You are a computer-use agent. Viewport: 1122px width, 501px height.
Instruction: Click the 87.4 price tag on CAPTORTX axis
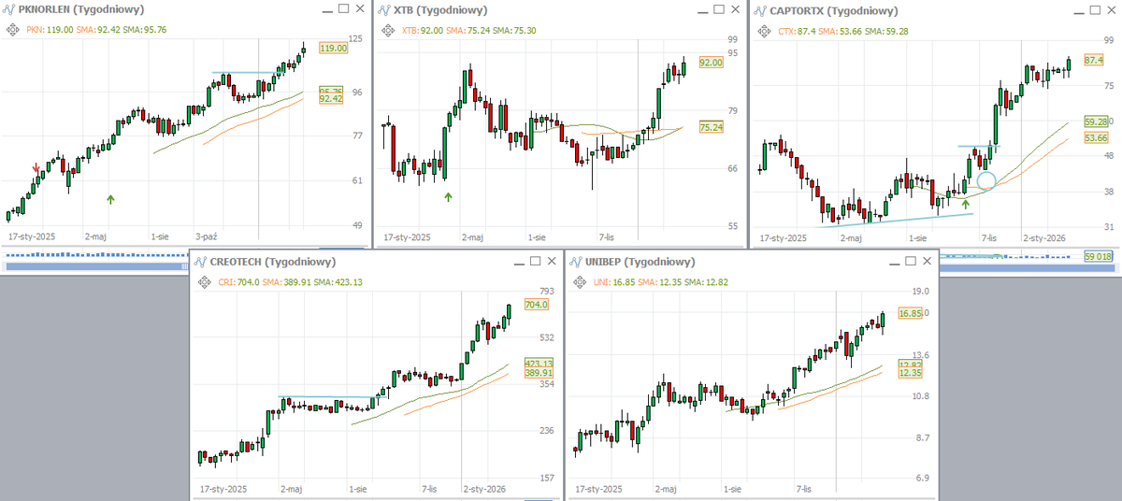1093,59
